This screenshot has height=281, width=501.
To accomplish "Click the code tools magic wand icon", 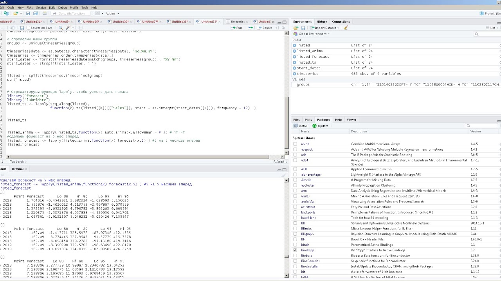I will (68, 28).
